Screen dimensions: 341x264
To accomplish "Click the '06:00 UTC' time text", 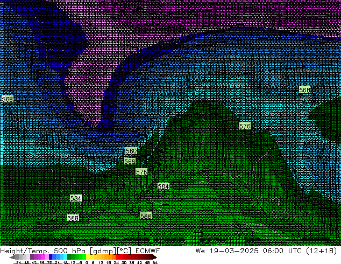I will pyautogui.click(x=282, y=251).
